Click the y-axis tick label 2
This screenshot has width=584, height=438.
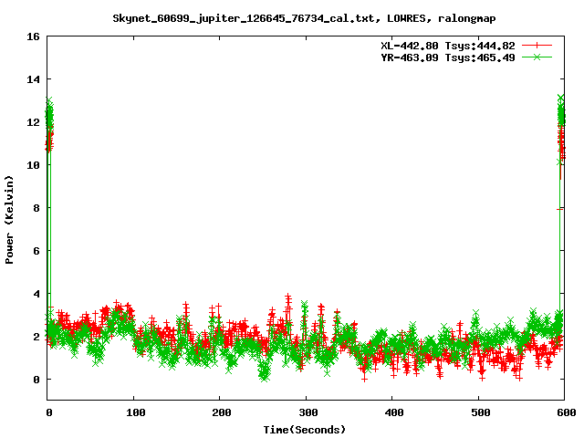coord(36,337)
